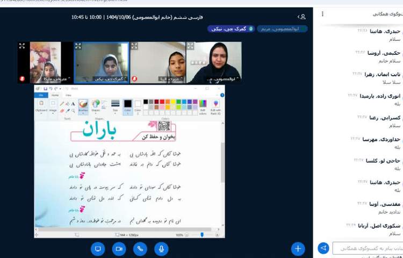403x258 pixels.
Task: Toggle the webcam sharing button
Action: click(x=119, y=249)
